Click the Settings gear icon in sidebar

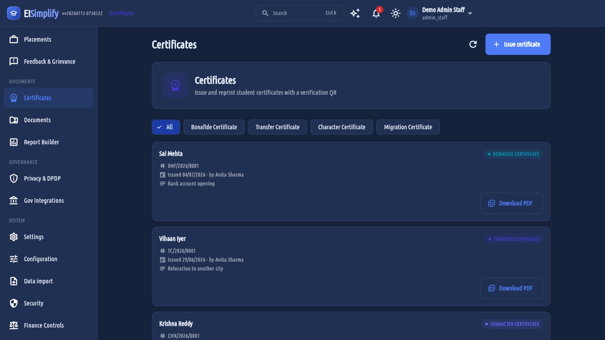tap(14, 237)
